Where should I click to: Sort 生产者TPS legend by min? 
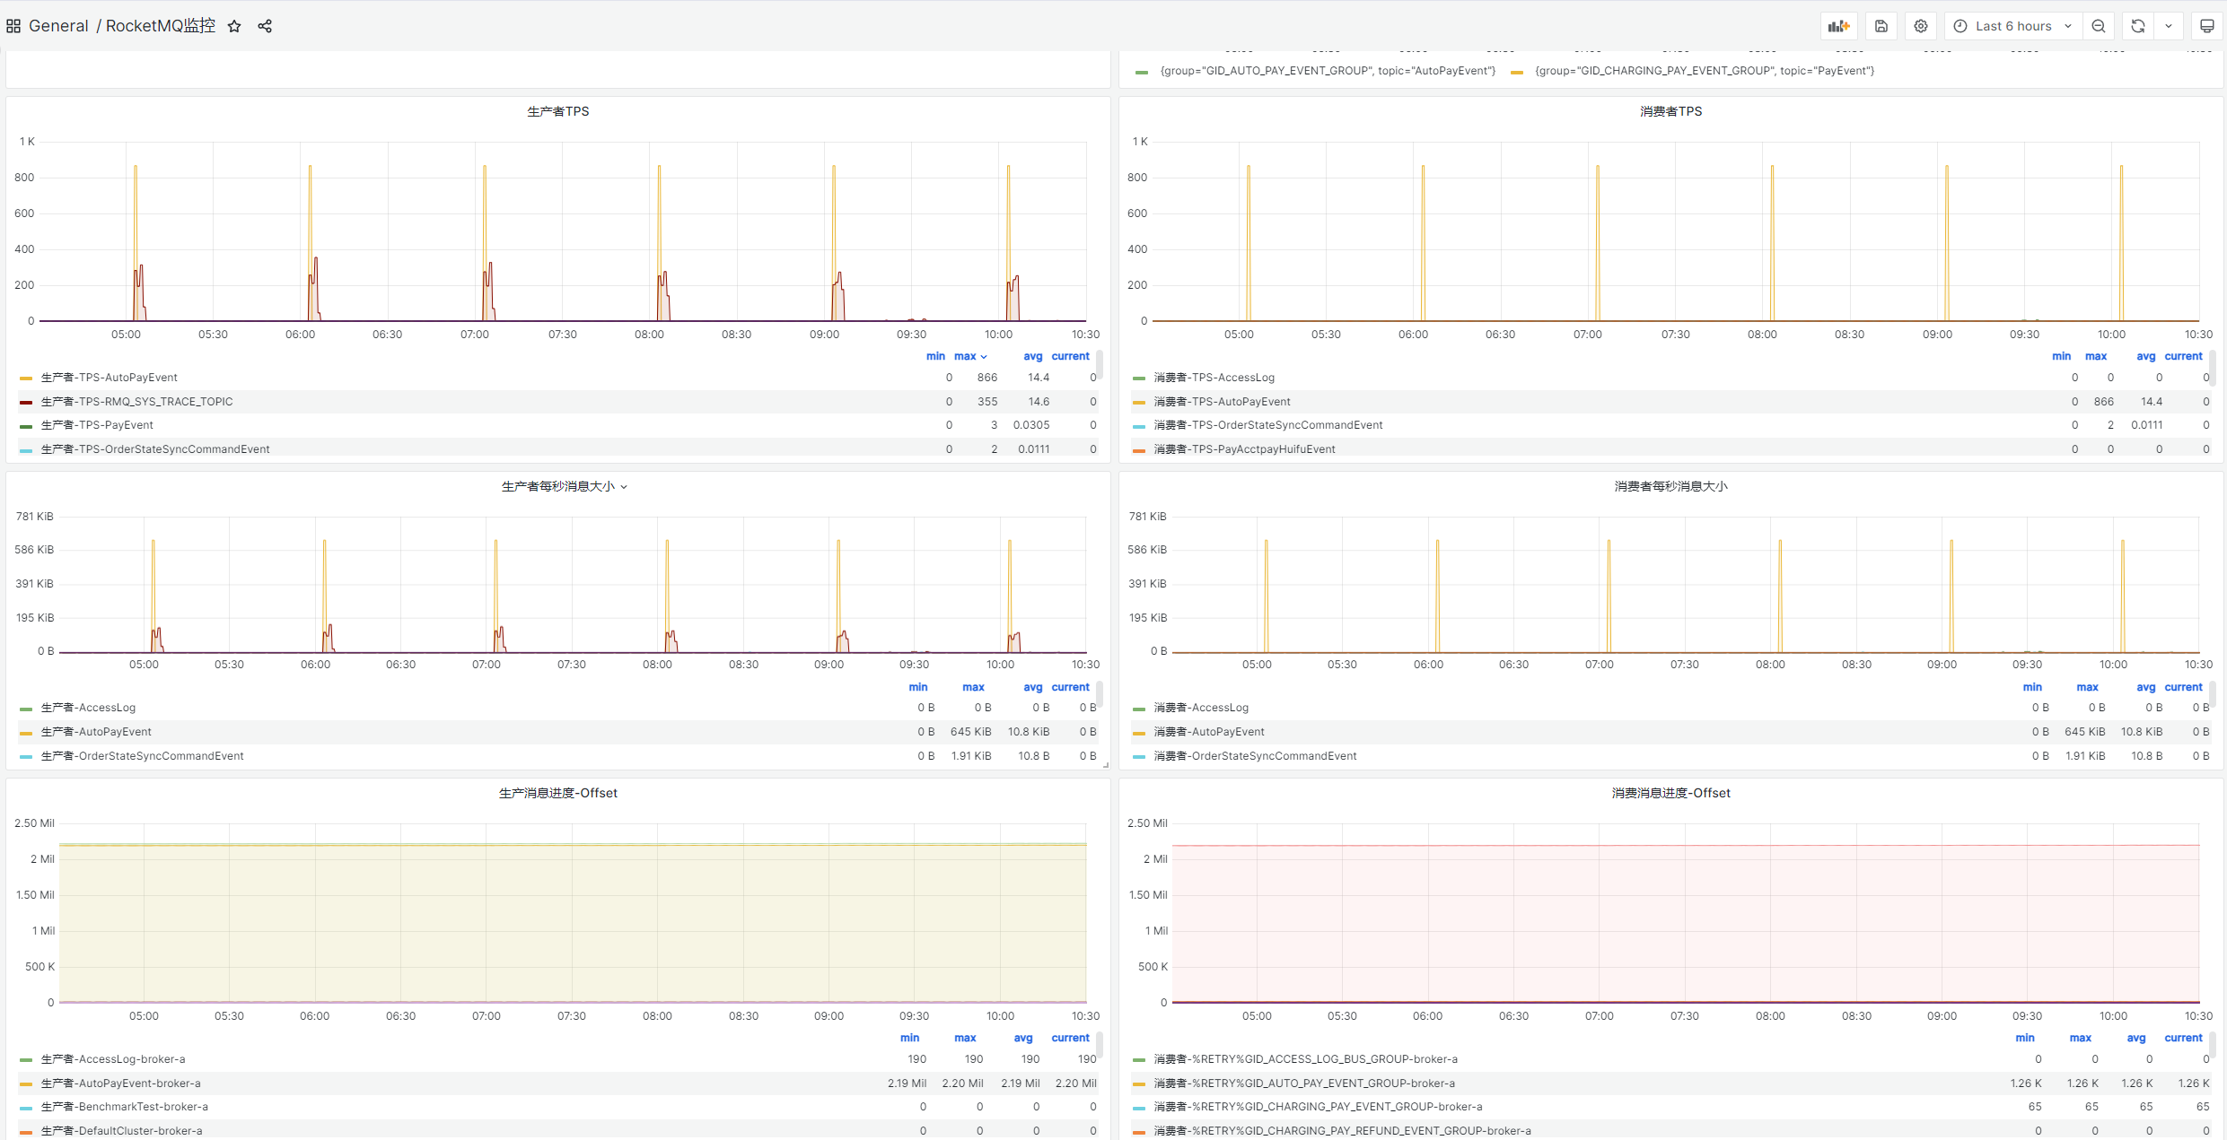click(x=935, y=356)
